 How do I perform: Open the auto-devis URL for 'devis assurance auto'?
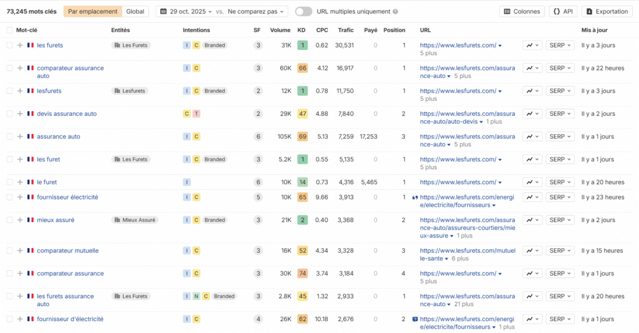[x=467, y=118]
